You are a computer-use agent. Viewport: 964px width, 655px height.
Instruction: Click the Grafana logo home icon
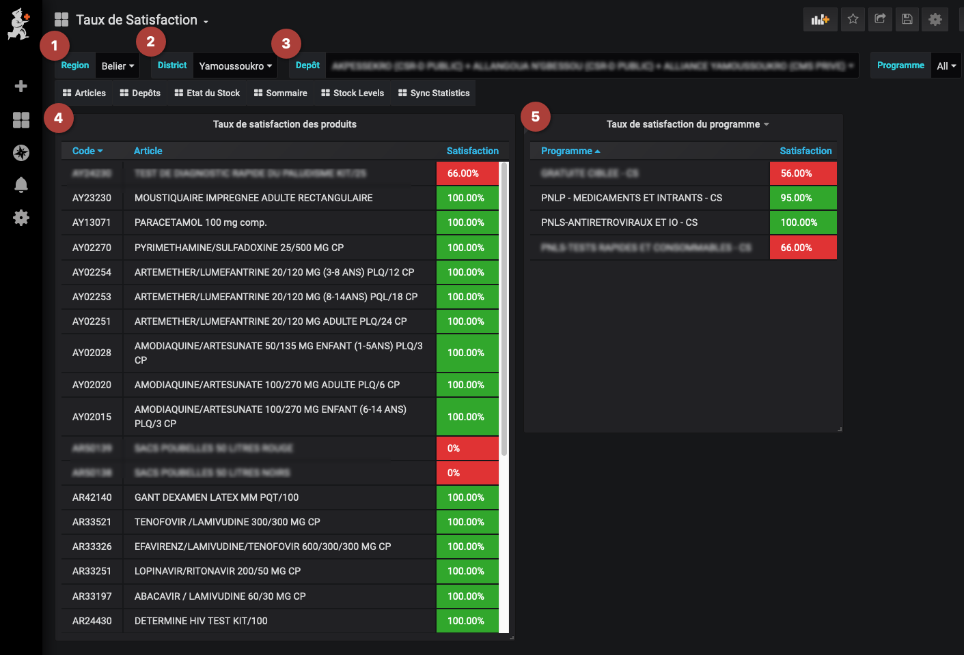coord(19,24)
